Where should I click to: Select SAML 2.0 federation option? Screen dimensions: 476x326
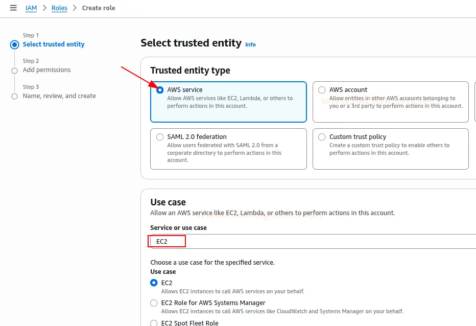tap(160, 137)
